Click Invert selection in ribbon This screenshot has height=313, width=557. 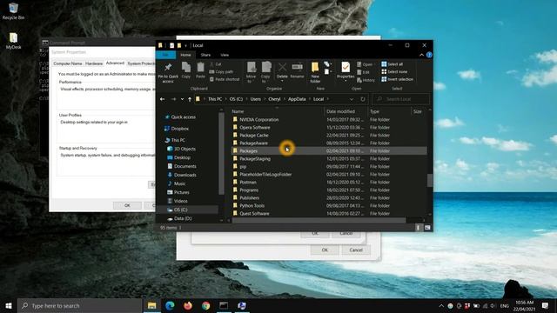[398, 79]
